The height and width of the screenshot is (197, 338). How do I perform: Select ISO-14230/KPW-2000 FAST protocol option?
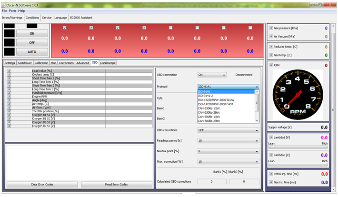pos(226,104)
